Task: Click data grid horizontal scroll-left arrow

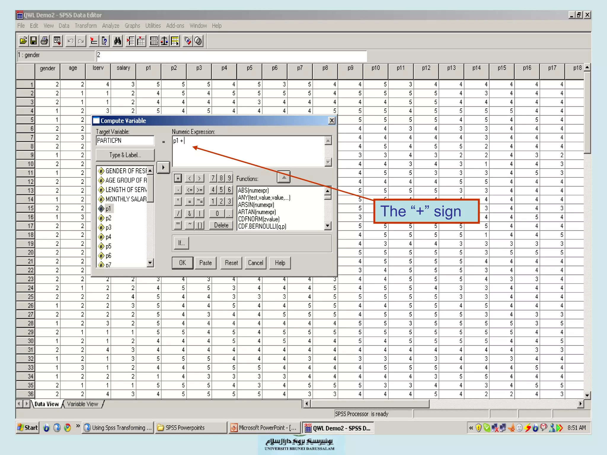Action: point(307,403)
